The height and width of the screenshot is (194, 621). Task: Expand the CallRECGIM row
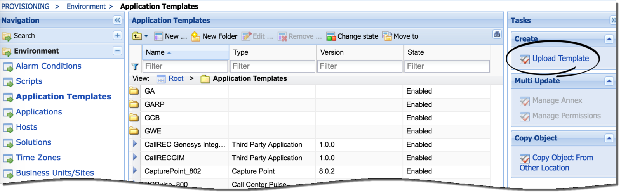[x=135, y=158]
